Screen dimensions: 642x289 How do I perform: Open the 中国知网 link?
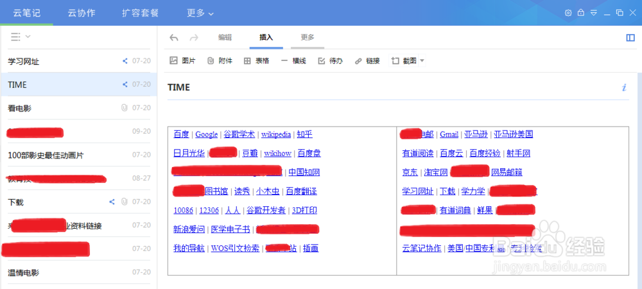point(304,172)
